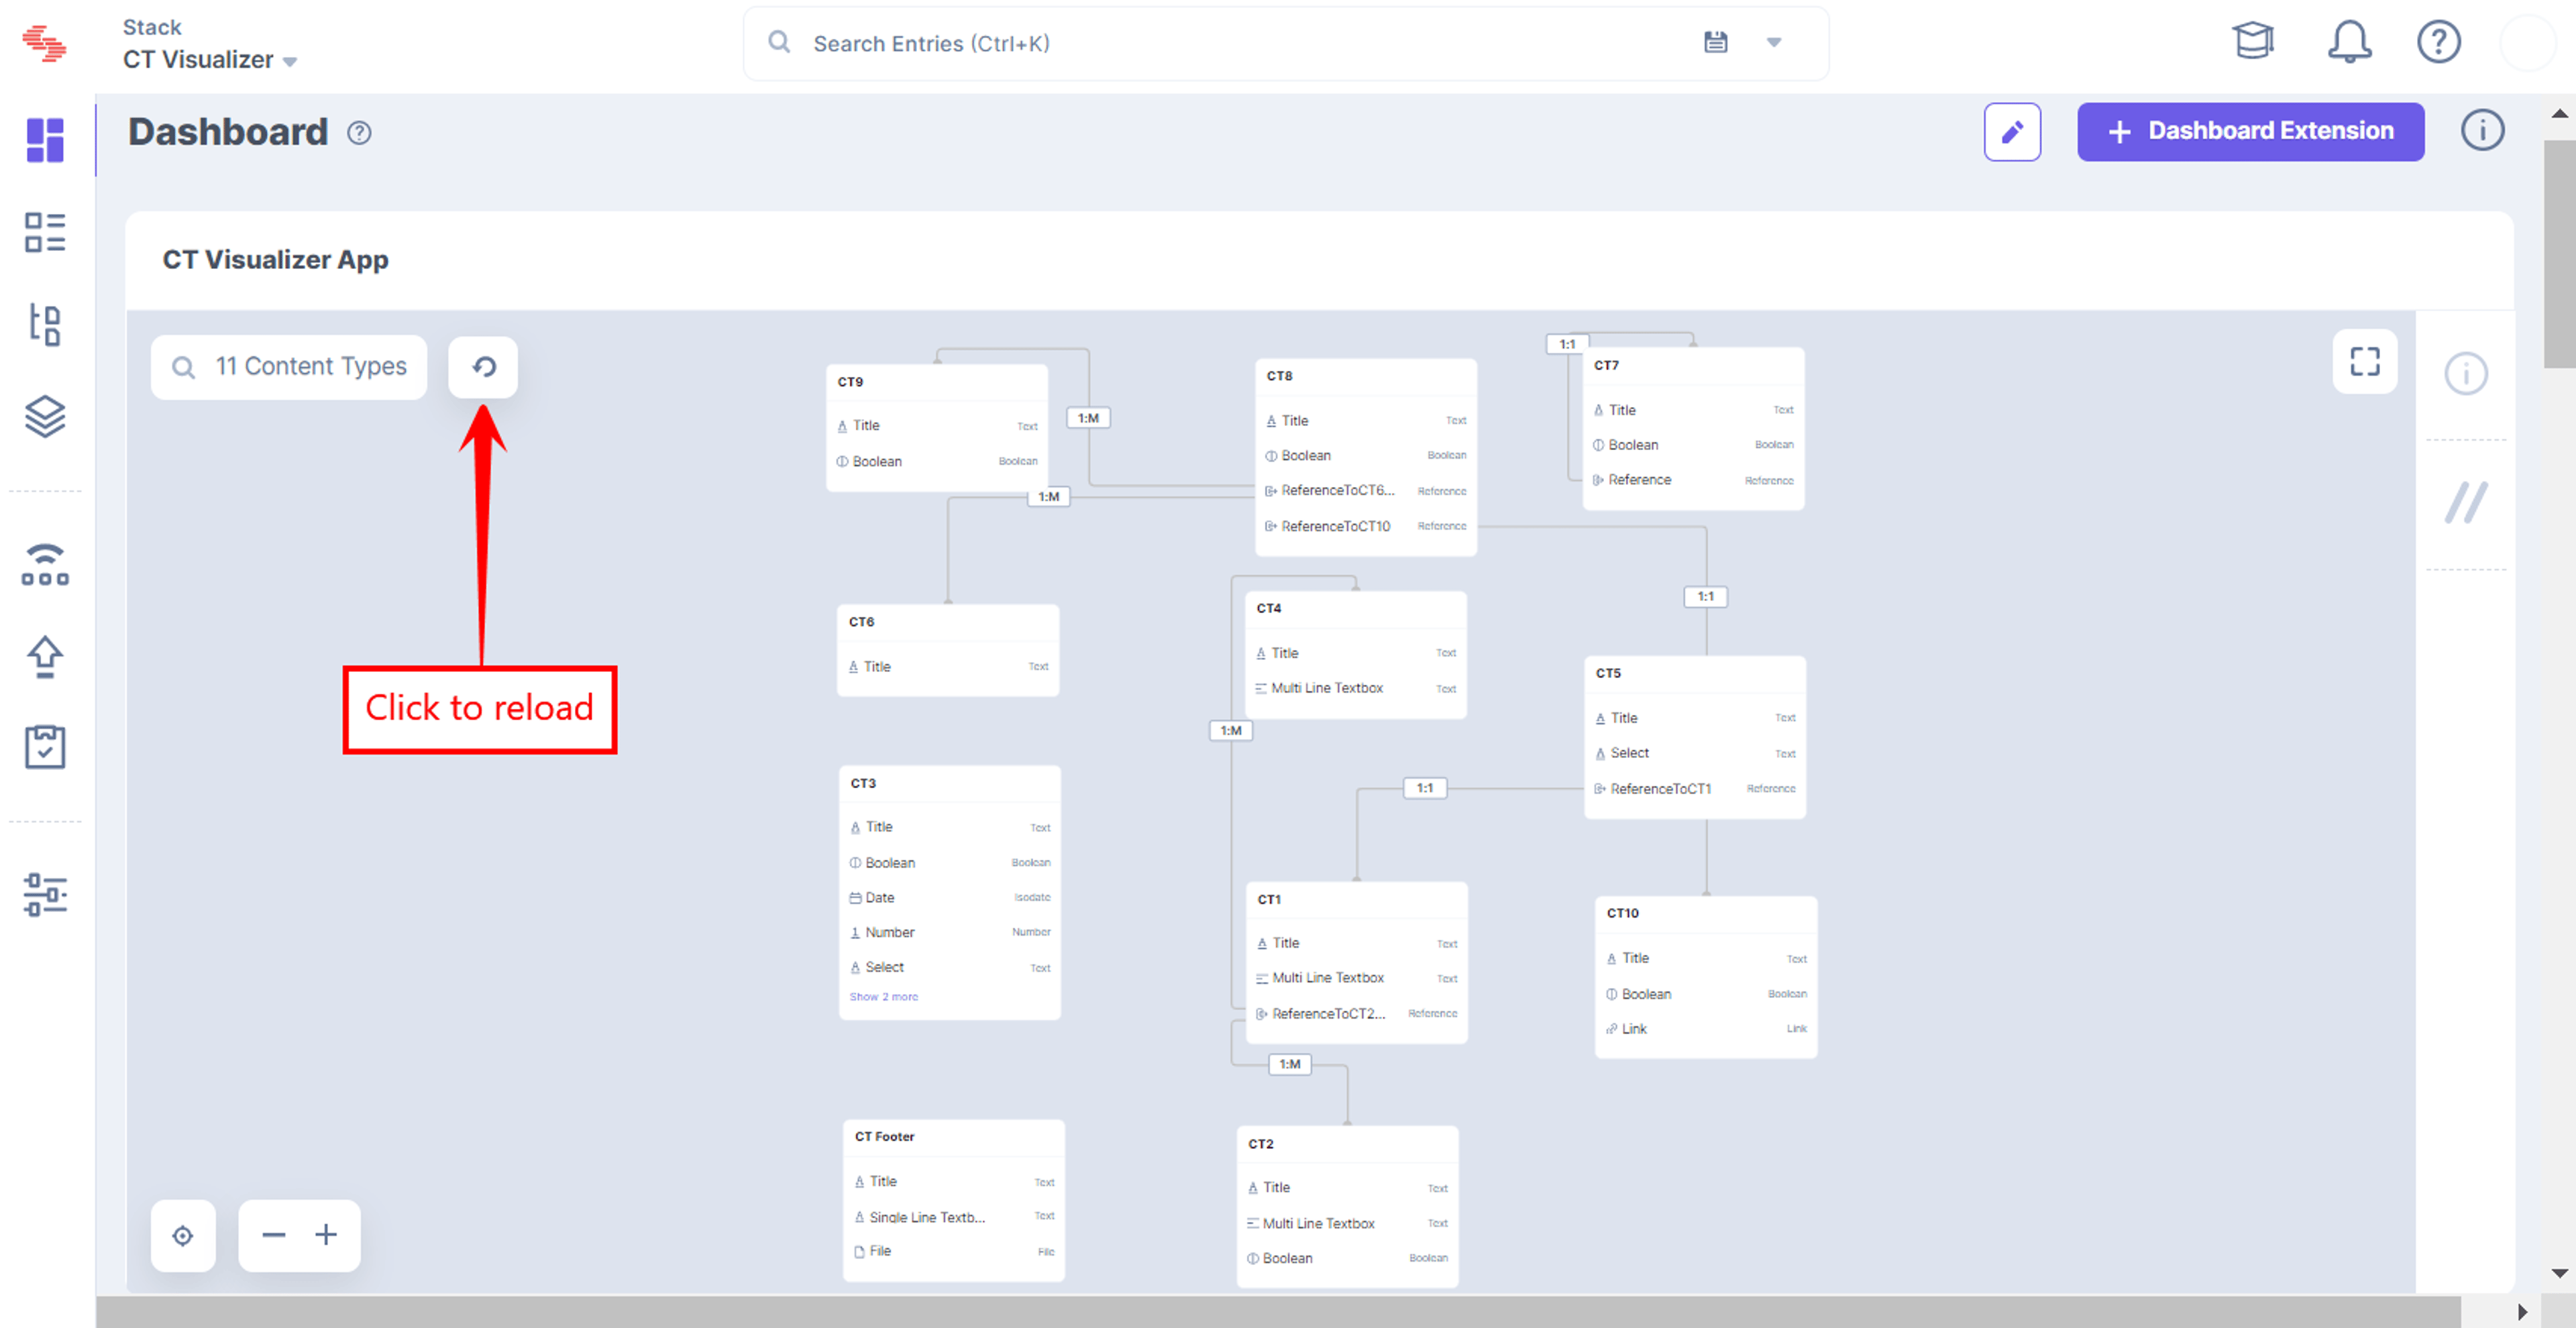Viewport: 2576px width, 1328px height.
Task: Open the Assets layers icon in sidebar
Action: 45,417
